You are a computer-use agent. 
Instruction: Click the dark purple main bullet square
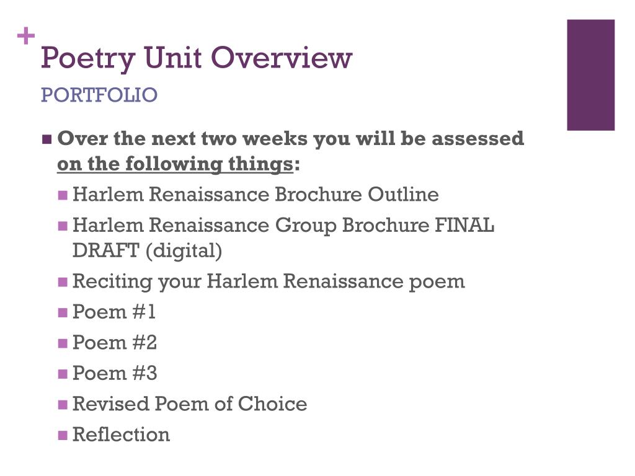coord(47,139)
